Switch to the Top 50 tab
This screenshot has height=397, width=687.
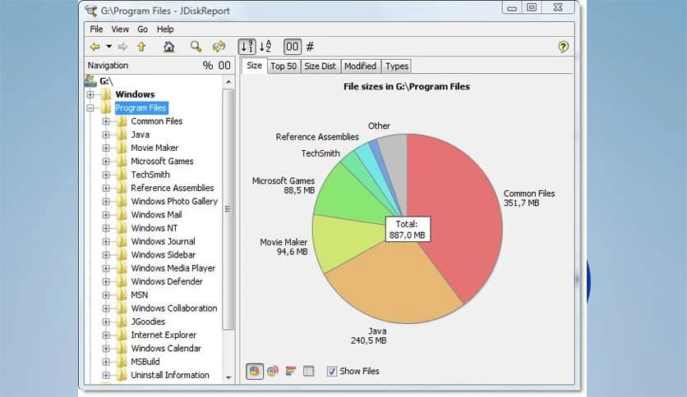click(284, 66)
